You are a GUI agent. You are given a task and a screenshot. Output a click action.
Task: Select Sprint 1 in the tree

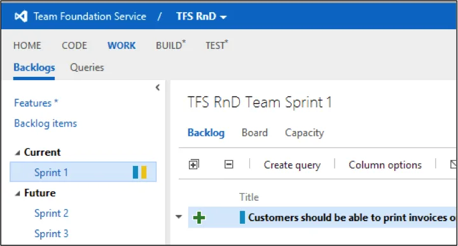click(x=83, y=172)
